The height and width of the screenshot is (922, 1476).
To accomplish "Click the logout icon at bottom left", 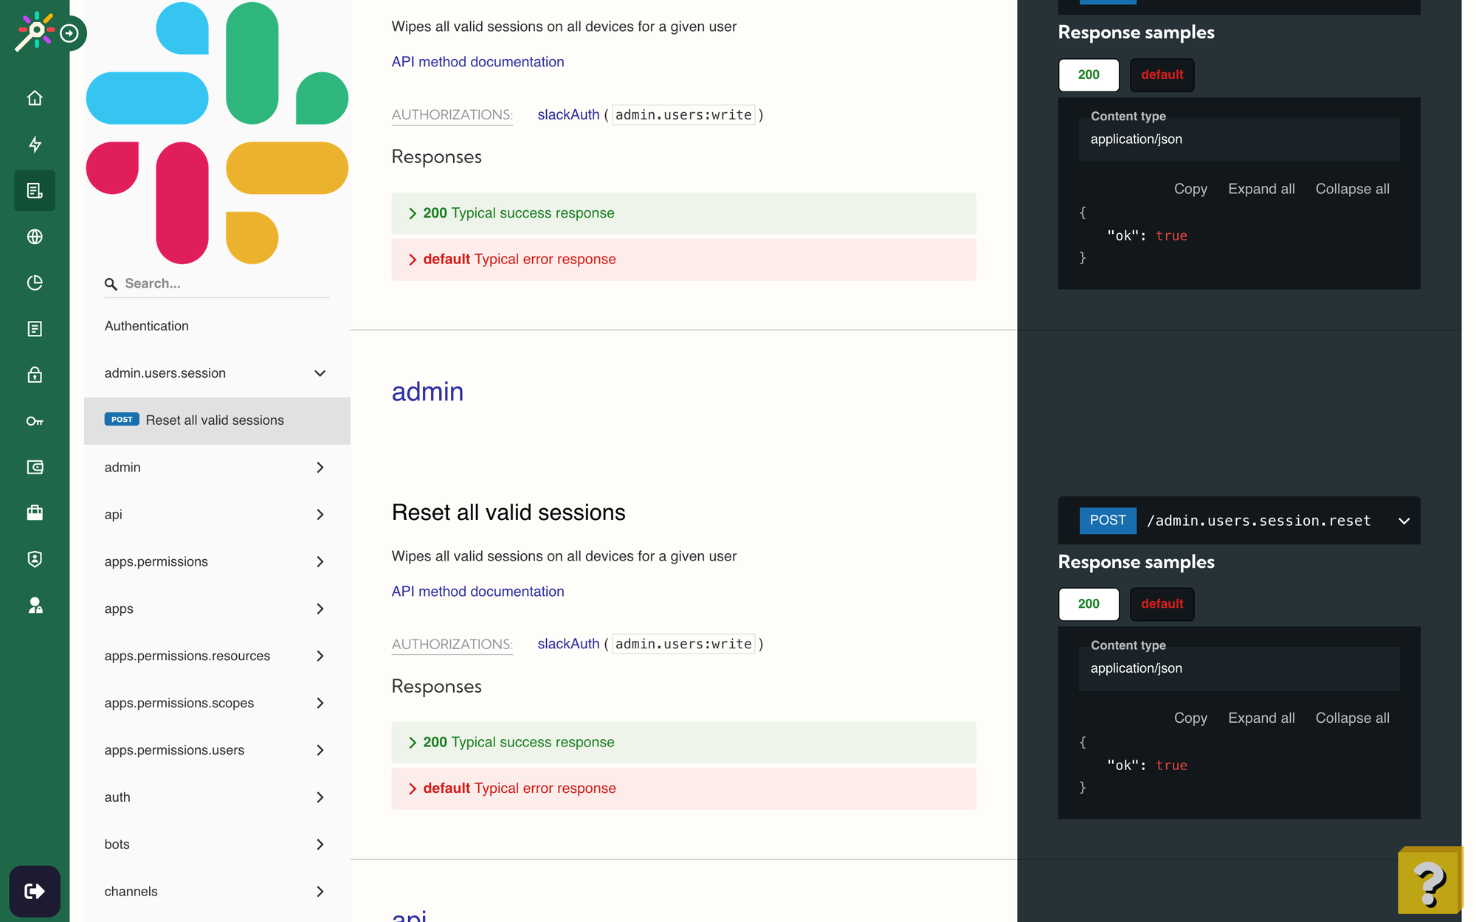I will (35, 891).
